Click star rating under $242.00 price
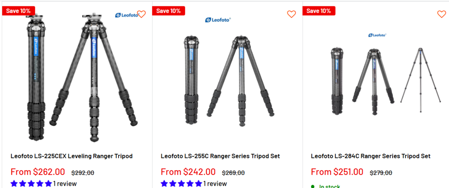 pos(181,184)
